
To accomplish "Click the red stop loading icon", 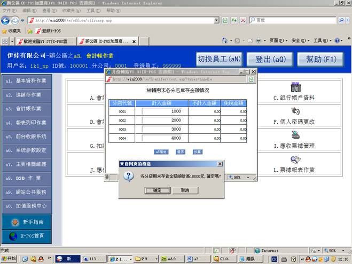I will click(x=243, y=20).
